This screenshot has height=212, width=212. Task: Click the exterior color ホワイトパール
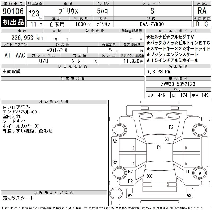(x=57, y=50)
